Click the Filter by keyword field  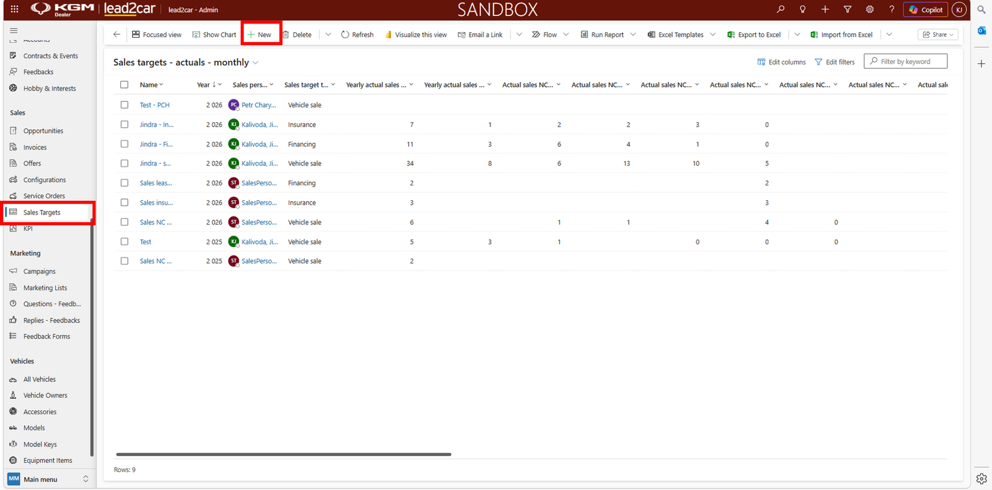(x=905, y=61)
